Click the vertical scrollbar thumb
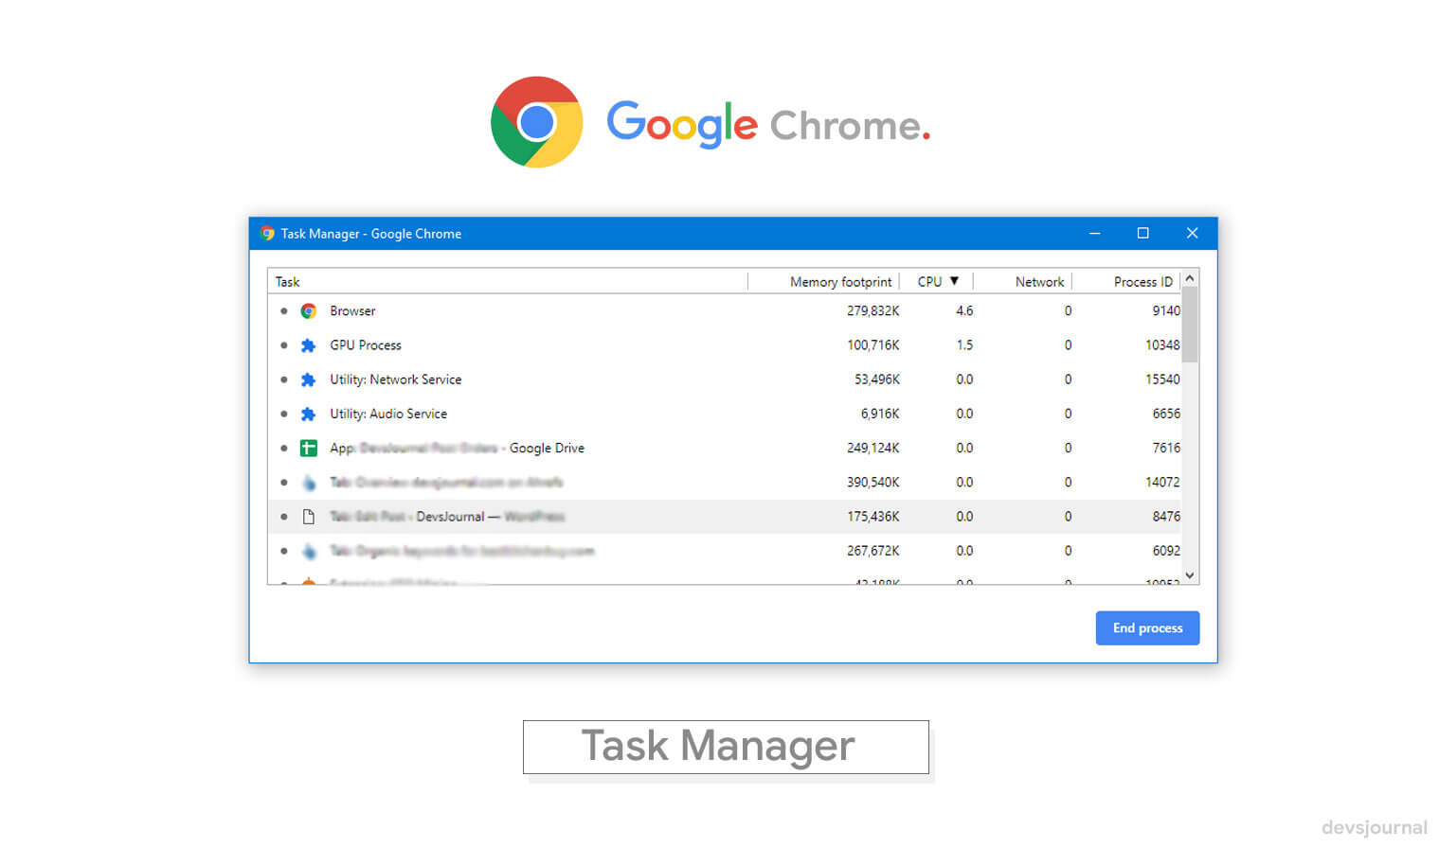The image size is (1439, 847). point(1190,325)
